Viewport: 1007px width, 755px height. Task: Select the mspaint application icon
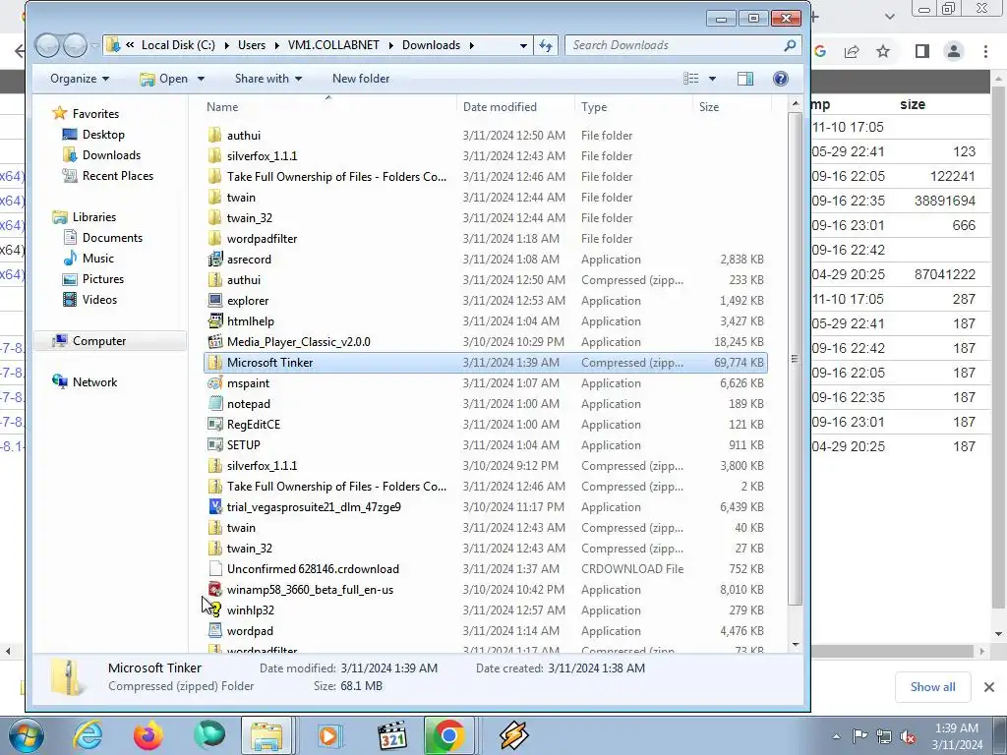tap(215, 383)
